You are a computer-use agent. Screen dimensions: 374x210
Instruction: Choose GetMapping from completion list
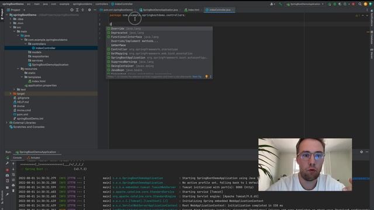click(159, 54)
